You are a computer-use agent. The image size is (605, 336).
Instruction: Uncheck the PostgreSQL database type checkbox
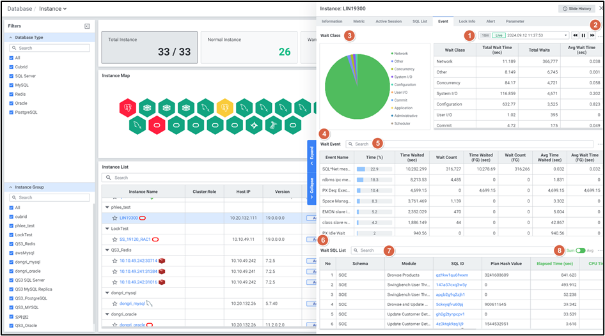(x=11, y=112)
